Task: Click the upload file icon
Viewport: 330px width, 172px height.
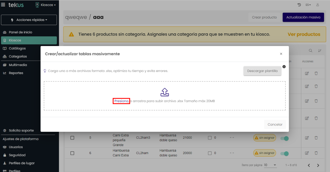Action: point(164,92)
